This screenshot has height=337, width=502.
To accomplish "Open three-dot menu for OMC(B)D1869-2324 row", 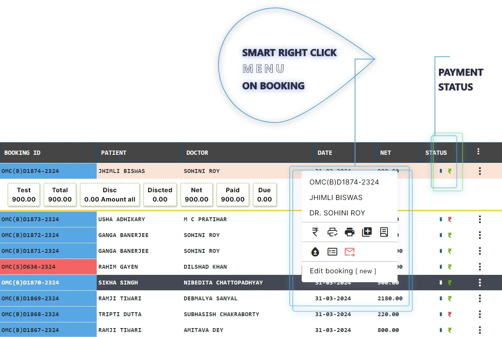I will pos(480,298).
